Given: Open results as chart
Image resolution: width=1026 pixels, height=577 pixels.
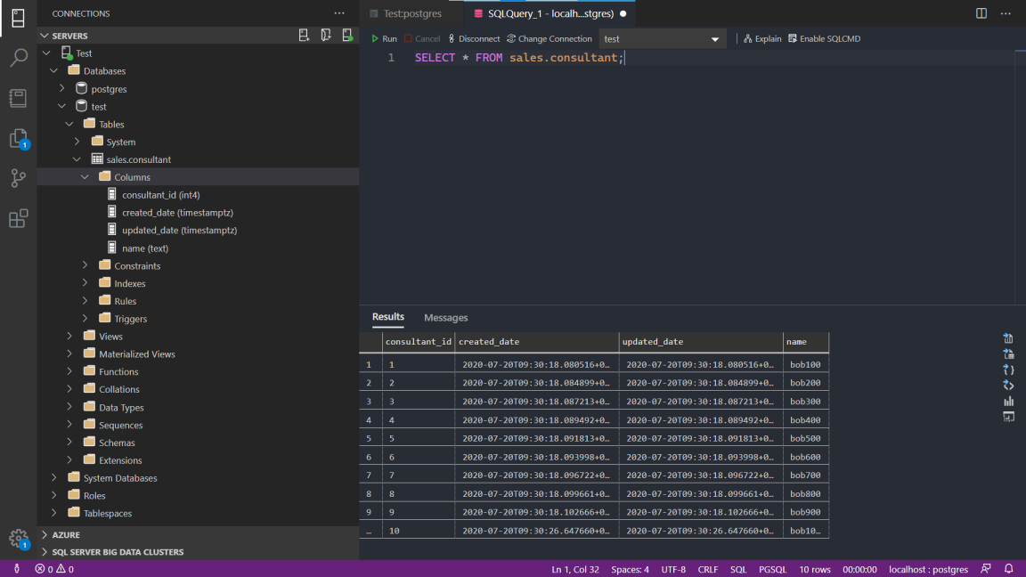Looking at the screenshot, I should (1008, 401).
